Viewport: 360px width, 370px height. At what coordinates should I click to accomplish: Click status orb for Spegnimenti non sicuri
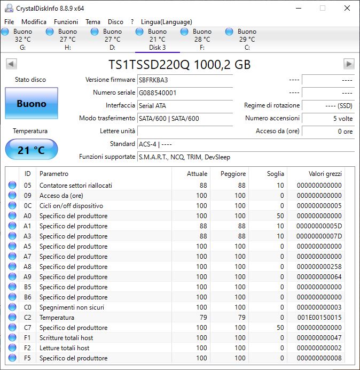[x=12, y=307]
